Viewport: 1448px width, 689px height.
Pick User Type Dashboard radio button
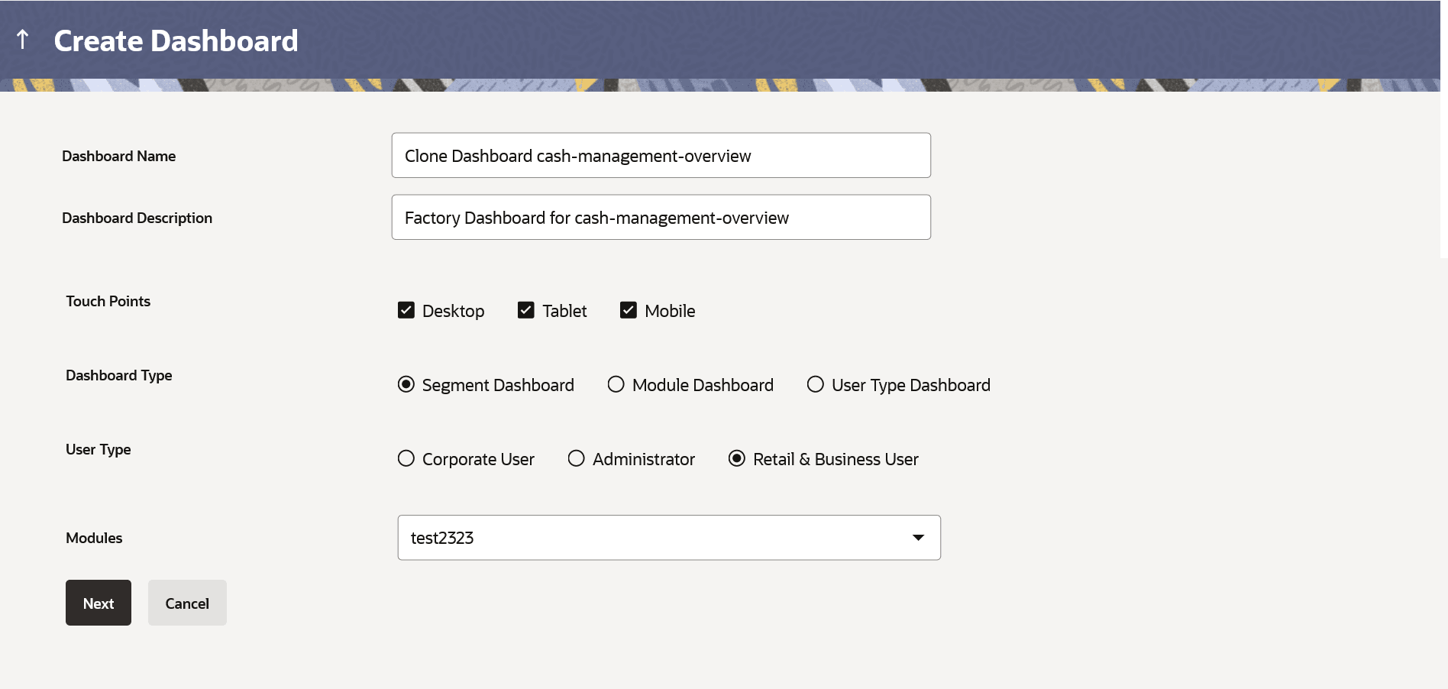(815, 384)
